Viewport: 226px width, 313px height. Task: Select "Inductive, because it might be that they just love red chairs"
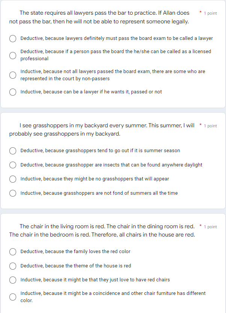click(12, 280)
